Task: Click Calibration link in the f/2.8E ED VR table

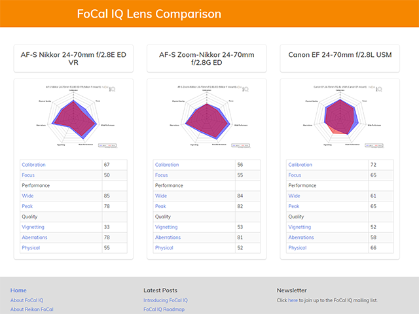Action: pos(33,165)
